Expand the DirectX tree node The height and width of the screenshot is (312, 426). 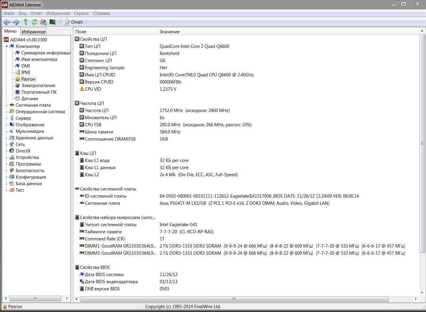click(x=7, y=151)
